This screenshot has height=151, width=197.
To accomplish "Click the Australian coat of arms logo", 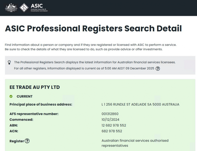I will tap(11, 8).
